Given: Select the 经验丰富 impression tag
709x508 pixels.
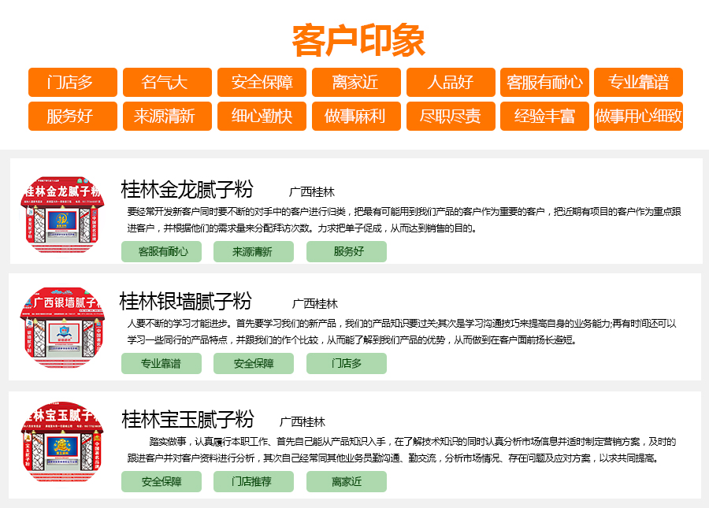Looking at the screenshot, I should tap(544, 116).
